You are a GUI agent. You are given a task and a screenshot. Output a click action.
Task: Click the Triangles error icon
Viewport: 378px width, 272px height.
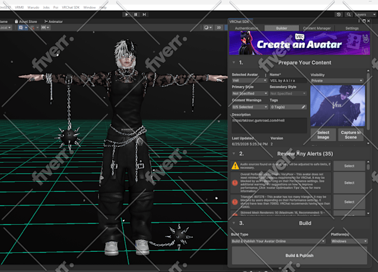click(x=235, y=201)
